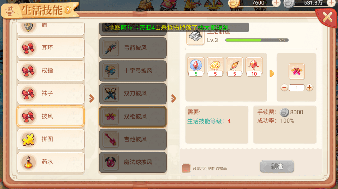Click the silver coin icon beside 8000
338x189 pixels.
coord(284,112)
